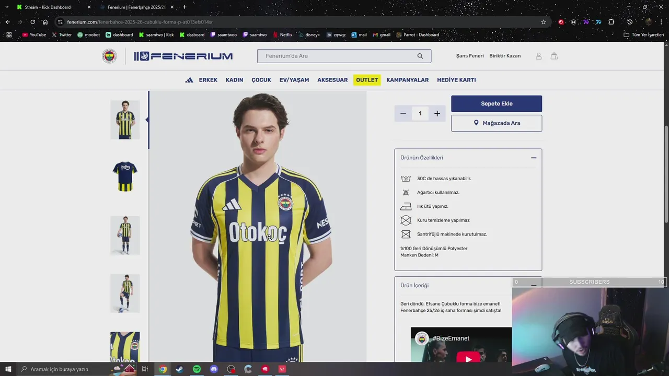Focus the Fenerium'da Ara search box
The image size is (669, 376).
(x=344, y=56)
